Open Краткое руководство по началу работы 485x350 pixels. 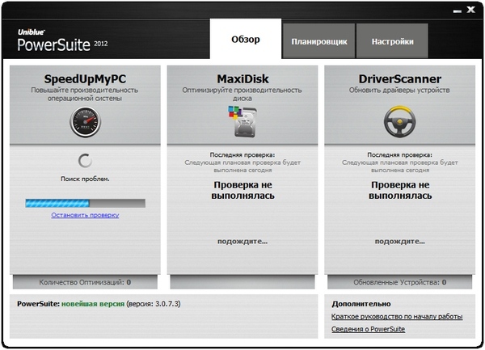(397, 318)
